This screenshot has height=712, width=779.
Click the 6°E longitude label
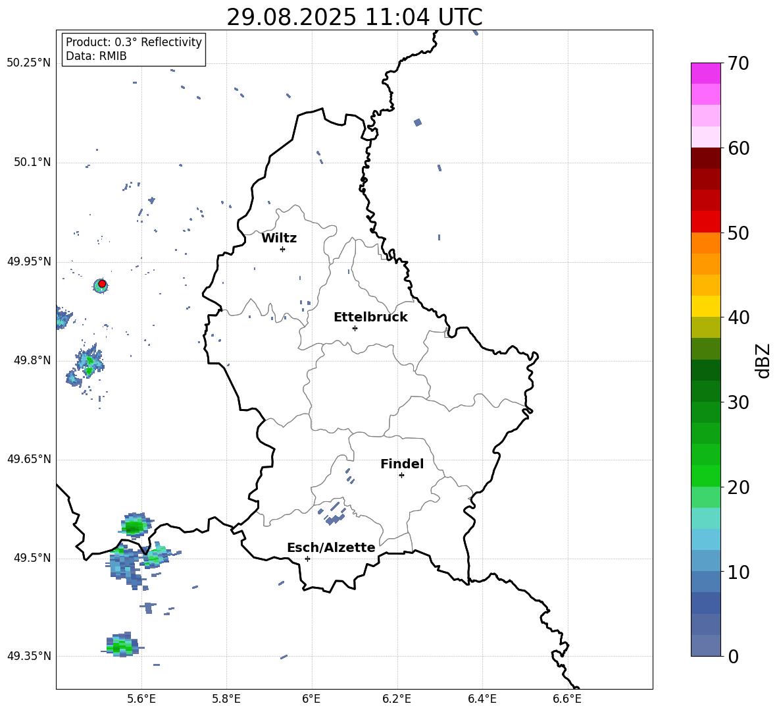[x=311, y=699]
